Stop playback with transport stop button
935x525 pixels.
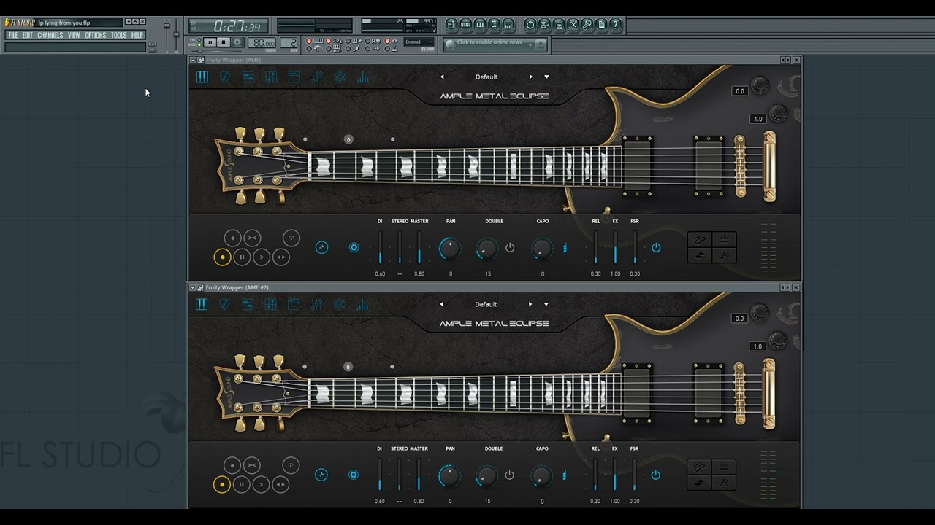coord(224,43)
